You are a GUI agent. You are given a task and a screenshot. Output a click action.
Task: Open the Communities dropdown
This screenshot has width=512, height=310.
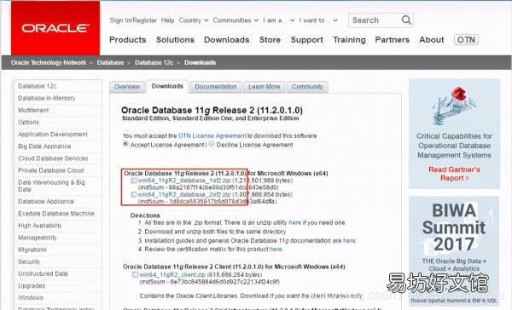(x=236, y=20)
